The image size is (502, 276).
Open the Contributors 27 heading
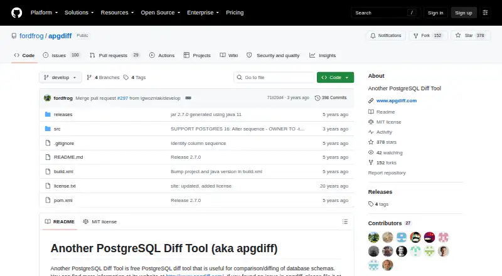[389, 223]
